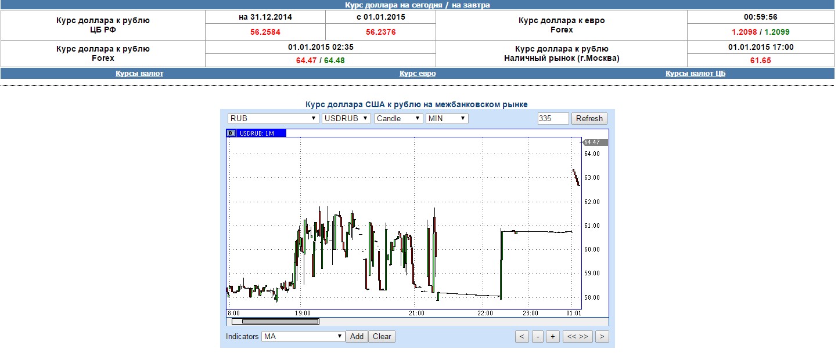Click the 23:00 time axis label
838x353 pixels.
coord(530,313)
